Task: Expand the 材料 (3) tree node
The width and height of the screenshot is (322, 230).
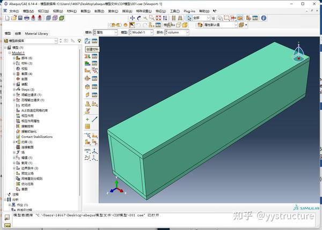Action: (14, 63)
